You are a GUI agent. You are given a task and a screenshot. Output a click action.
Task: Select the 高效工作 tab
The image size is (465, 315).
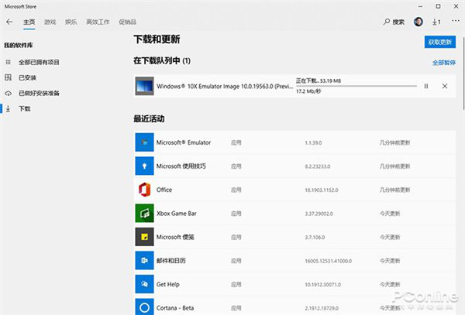pyautogui.click(x=96, y=22)
